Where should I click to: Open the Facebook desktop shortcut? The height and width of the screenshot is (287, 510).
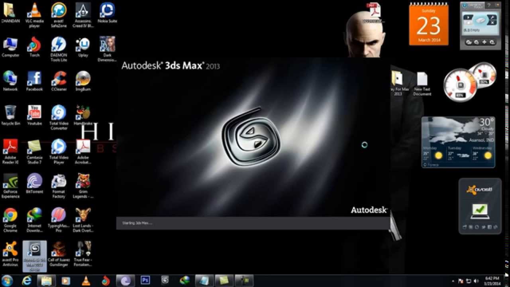(35, 81)
